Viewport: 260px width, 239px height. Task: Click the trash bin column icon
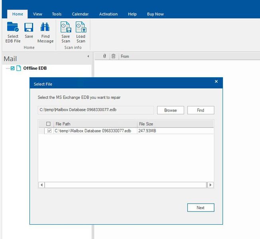coord(113,57)
